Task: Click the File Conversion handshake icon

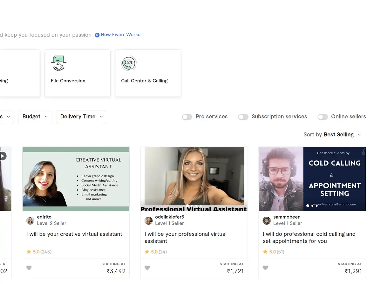Action: coord(58,63)
